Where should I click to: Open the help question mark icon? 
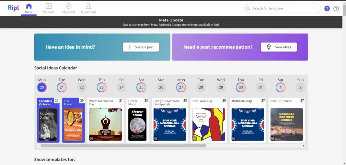[x=336, y=8]
